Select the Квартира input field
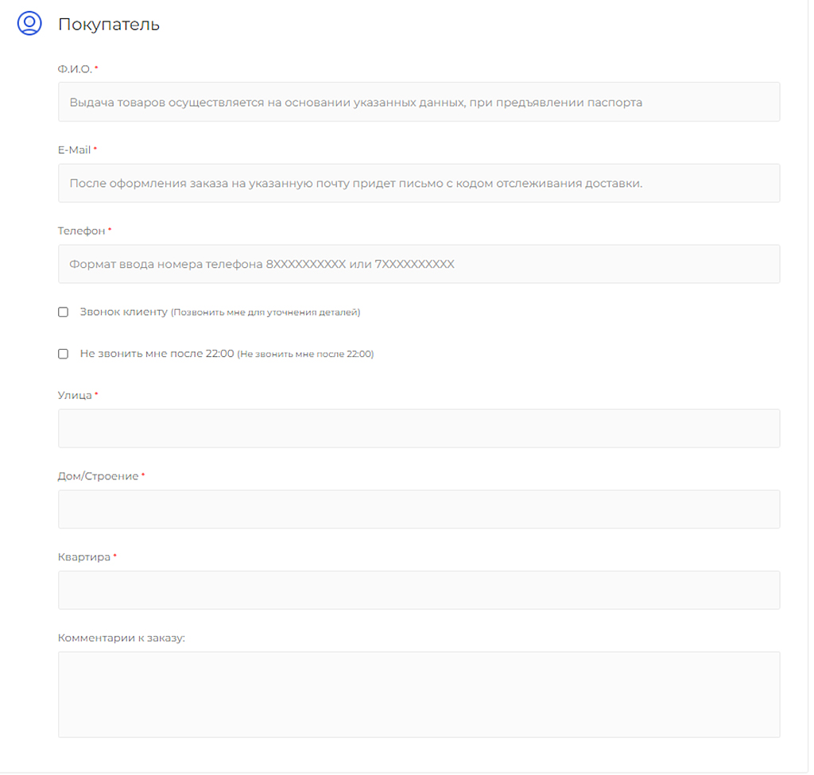This screenshot has width=814, height=775. 419,590
